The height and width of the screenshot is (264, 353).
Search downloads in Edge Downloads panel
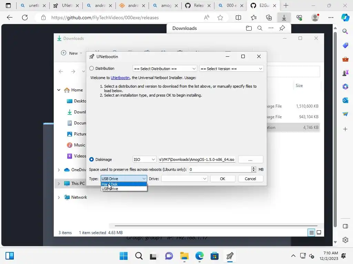coord(260,28)
